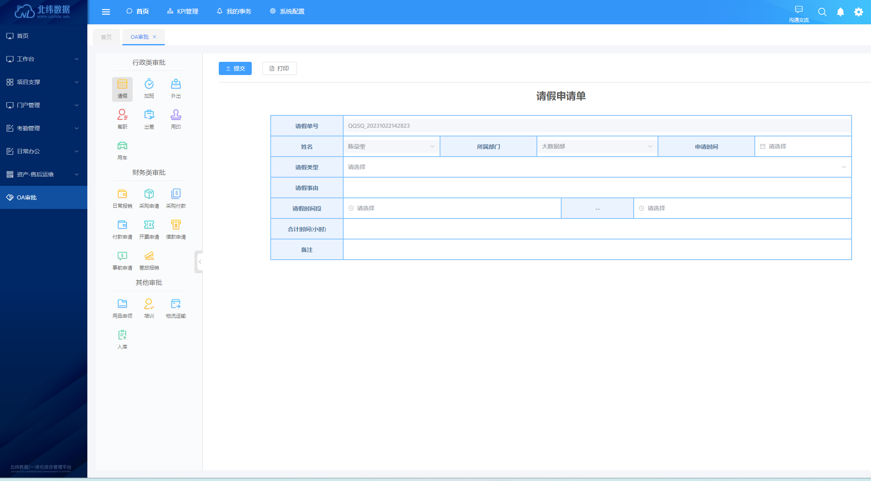Screen dimensions: 871x481
Task: Expand the 日常办公 sidebar menu
Action: coord(44,151)
